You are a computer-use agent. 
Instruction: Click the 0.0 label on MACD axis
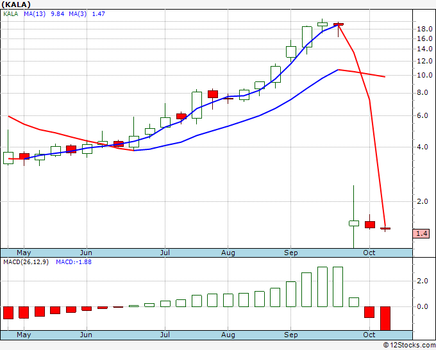click(x=423, y=307)
